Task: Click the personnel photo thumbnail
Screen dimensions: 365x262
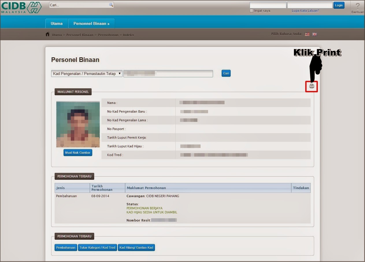Action: point(78,124)
